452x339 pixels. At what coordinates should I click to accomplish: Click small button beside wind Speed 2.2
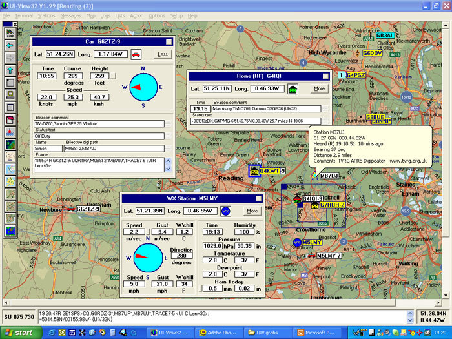click(x=148, y=232)
